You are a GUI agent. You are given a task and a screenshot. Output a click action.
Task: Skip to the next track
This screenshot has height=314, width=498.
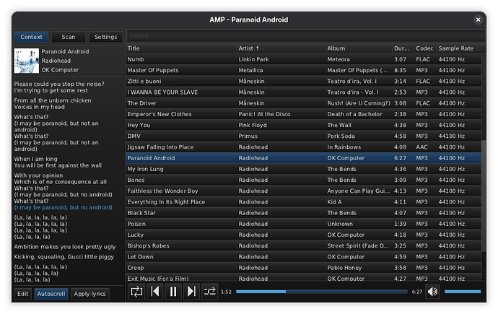tap(191, 291)
